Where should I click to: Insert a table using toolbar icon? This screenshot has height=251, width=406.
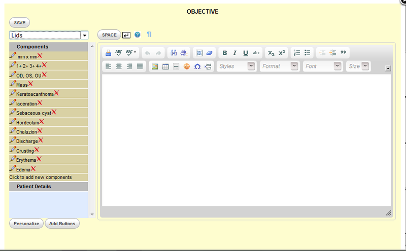click(x=165, y=66)
